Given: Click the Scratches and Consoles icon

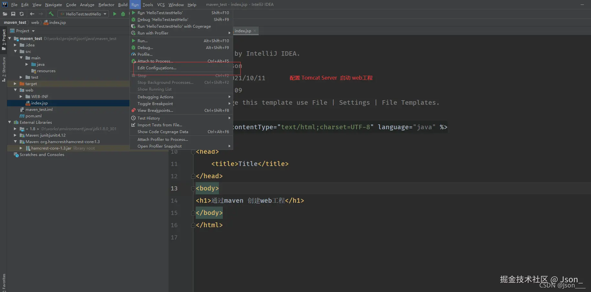Looking at the screenshot, I should 16,155.
